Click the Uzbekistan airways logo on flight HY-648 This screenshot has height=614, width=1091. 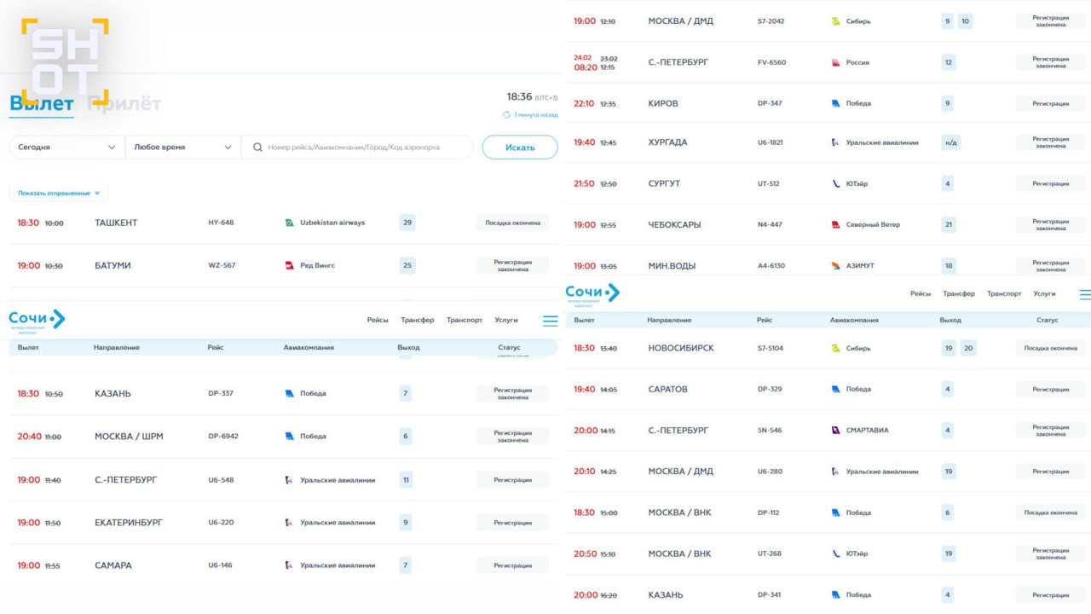289,223
